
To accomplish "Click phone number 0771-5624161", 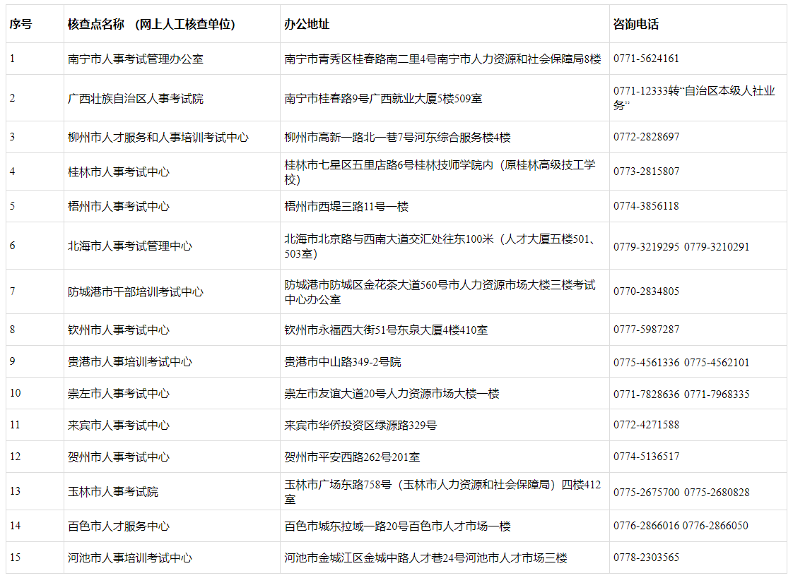I will click(646, 59).
